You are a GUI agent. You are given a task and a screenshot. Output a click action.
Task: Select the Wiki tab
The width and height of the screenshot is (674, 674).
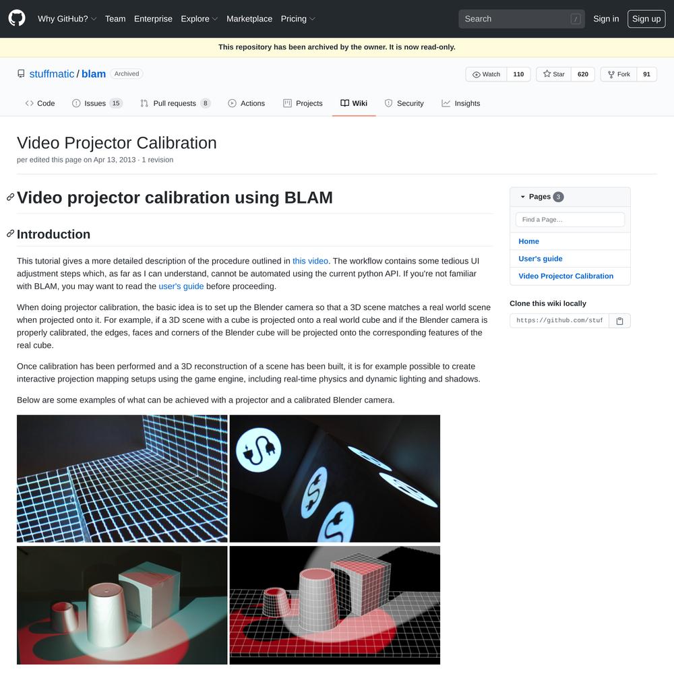[x=354, y=103]
